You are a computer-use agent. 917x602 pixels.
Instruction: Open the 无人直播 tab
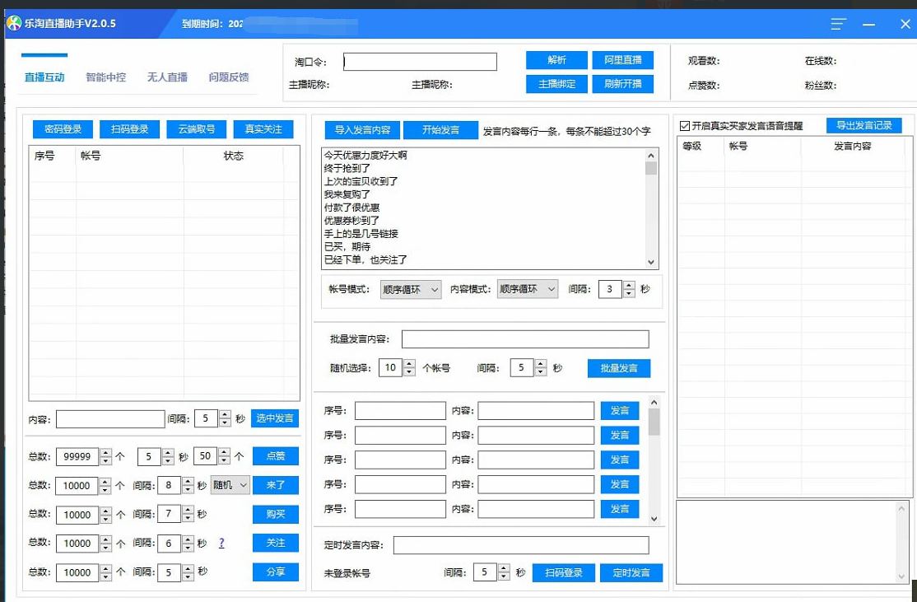pyautogui.click(x=167, y=77)
